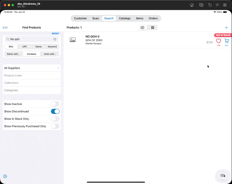232x184 pixels.
Task: Select UPC search type
Action: (x=25, y=47)
